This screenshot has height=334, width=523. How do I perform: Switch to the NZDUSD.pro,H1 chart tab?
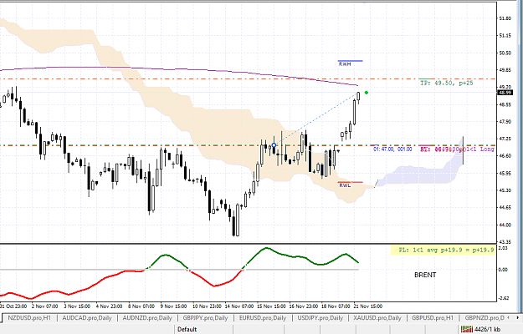coord(29,317)
